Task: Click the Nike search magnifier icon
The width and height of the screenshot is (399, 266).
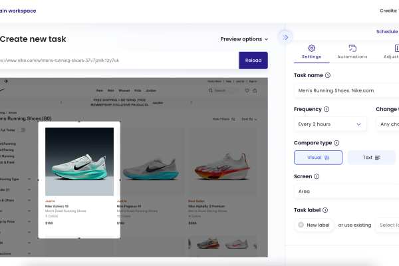Action: pyautogui.click(x=211, y=90)
